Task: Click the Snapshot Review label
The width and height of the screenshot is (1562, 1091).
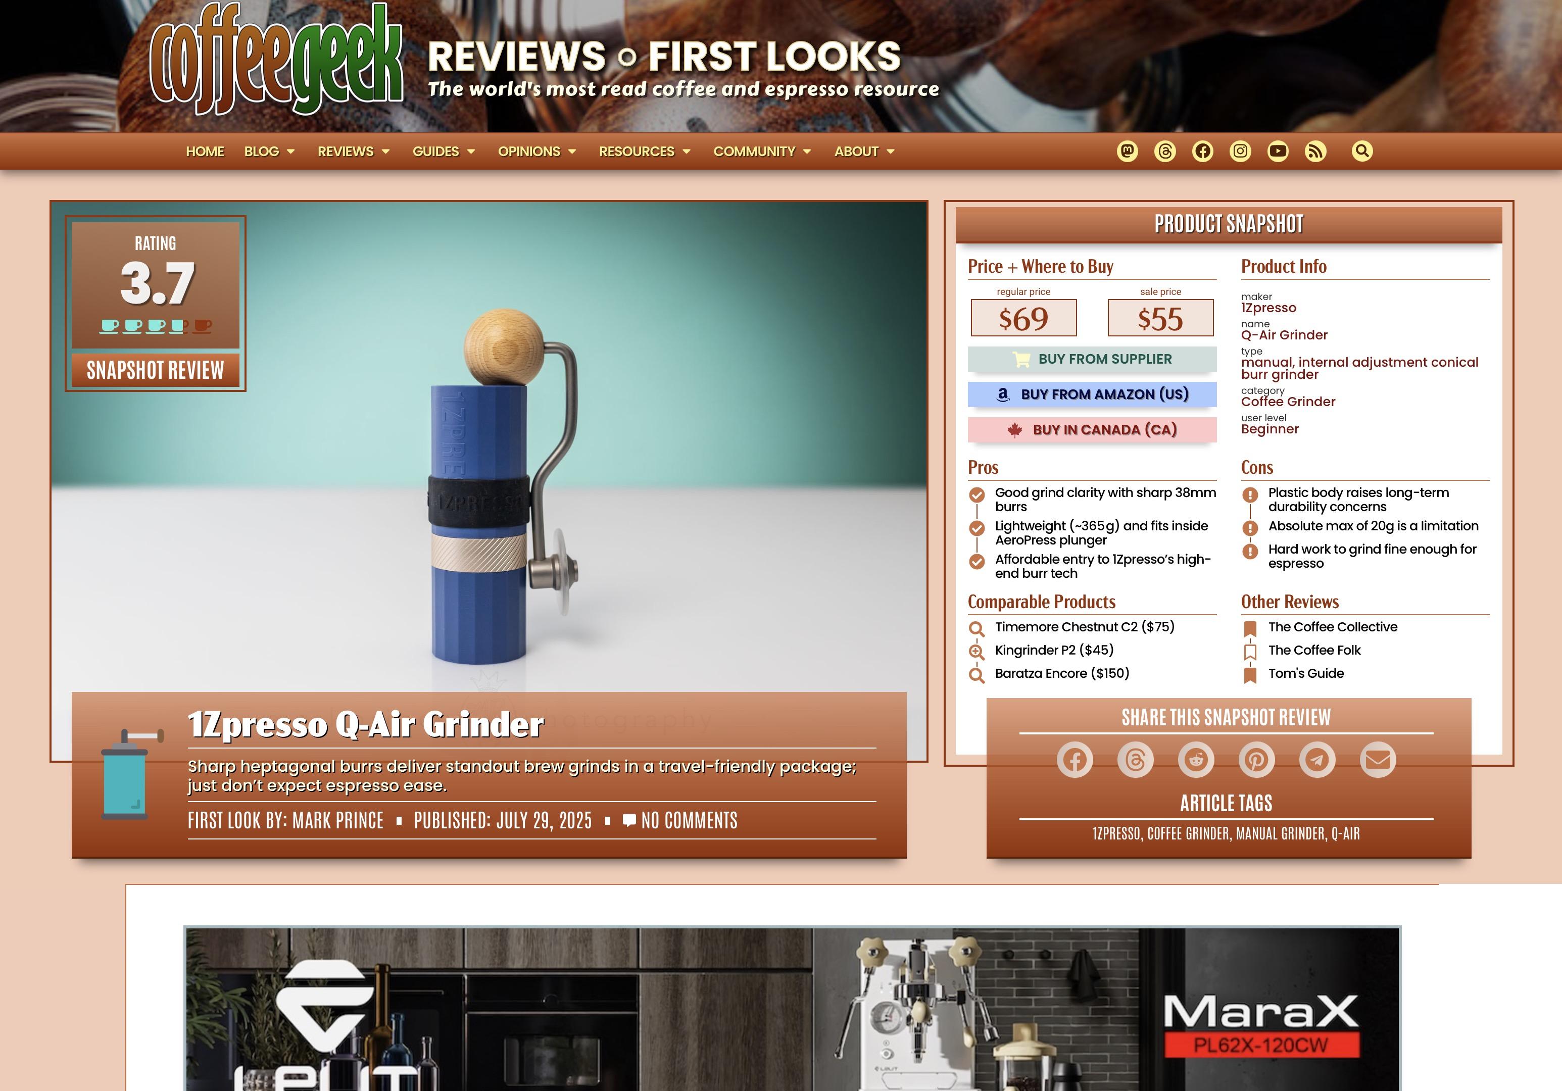Action: 155,370
